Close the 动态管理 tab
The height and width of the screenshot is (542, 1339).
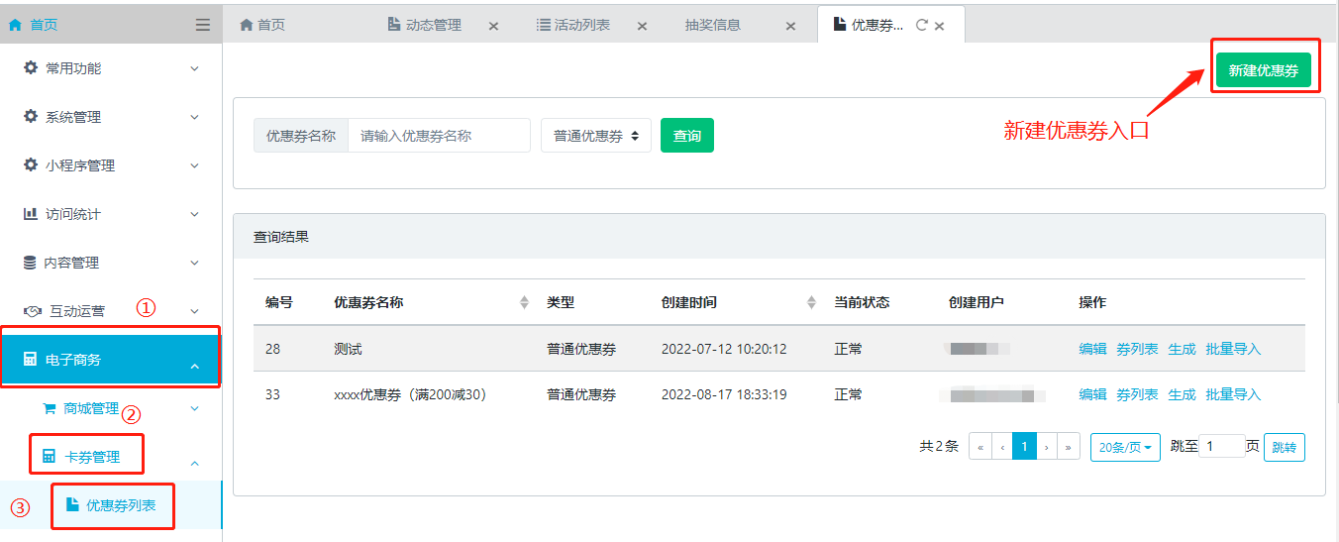pos(493,26)
